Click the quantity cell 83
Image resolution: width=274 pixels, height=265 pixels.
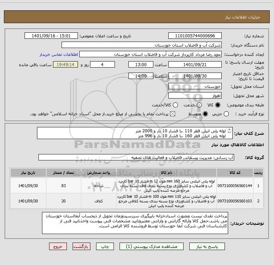63,186
